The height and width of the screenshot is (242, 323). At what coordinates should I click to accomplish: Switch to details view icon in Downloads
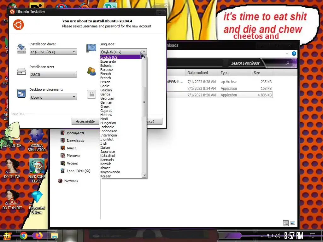tap(286, 223)
